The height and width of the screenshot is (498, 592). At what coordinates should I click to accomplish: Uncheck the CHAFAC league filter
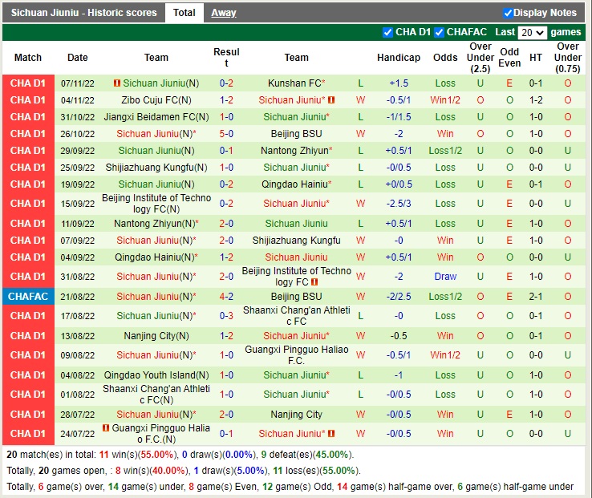click(439, 32)
